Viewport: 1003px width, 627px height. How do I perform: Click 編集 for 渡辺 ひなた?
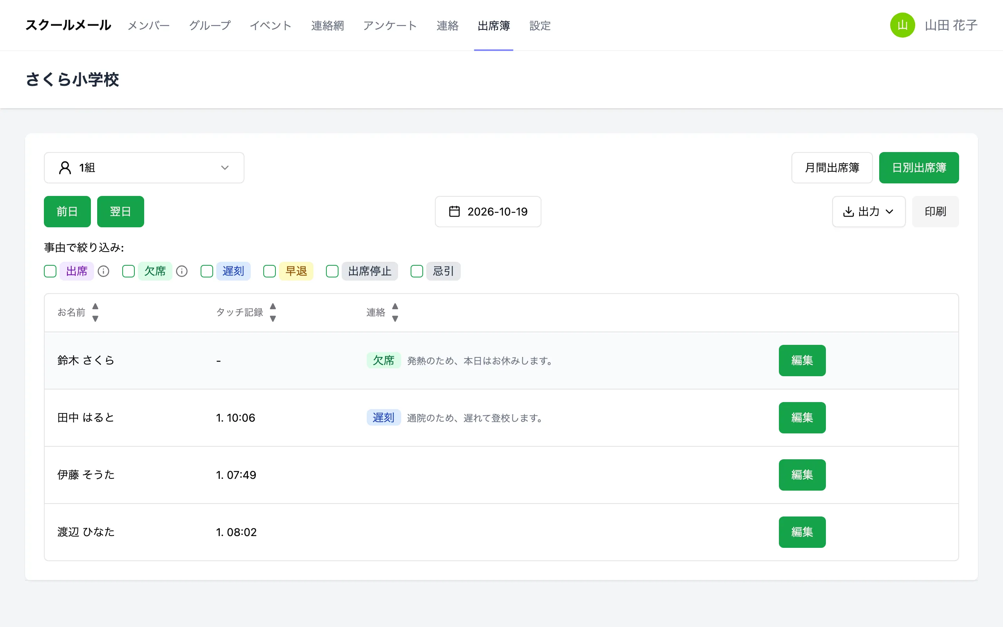802,532
